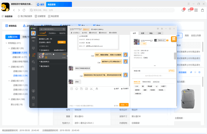Viewport: 207px width, 134px height.
Task: Select tree item 店铺分类2.2 (34)
Action: (20, 76)
